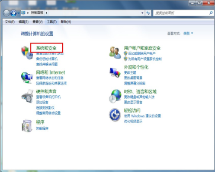Click 用户帐户和家庭安全 heading link
Image resolution: width=215 pixels, height=172 pixels.
tap(142, 48)
